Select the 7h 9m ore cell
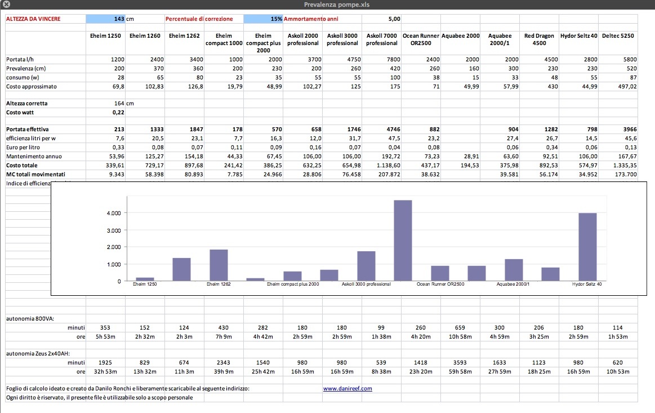 (x=224, y=336)
